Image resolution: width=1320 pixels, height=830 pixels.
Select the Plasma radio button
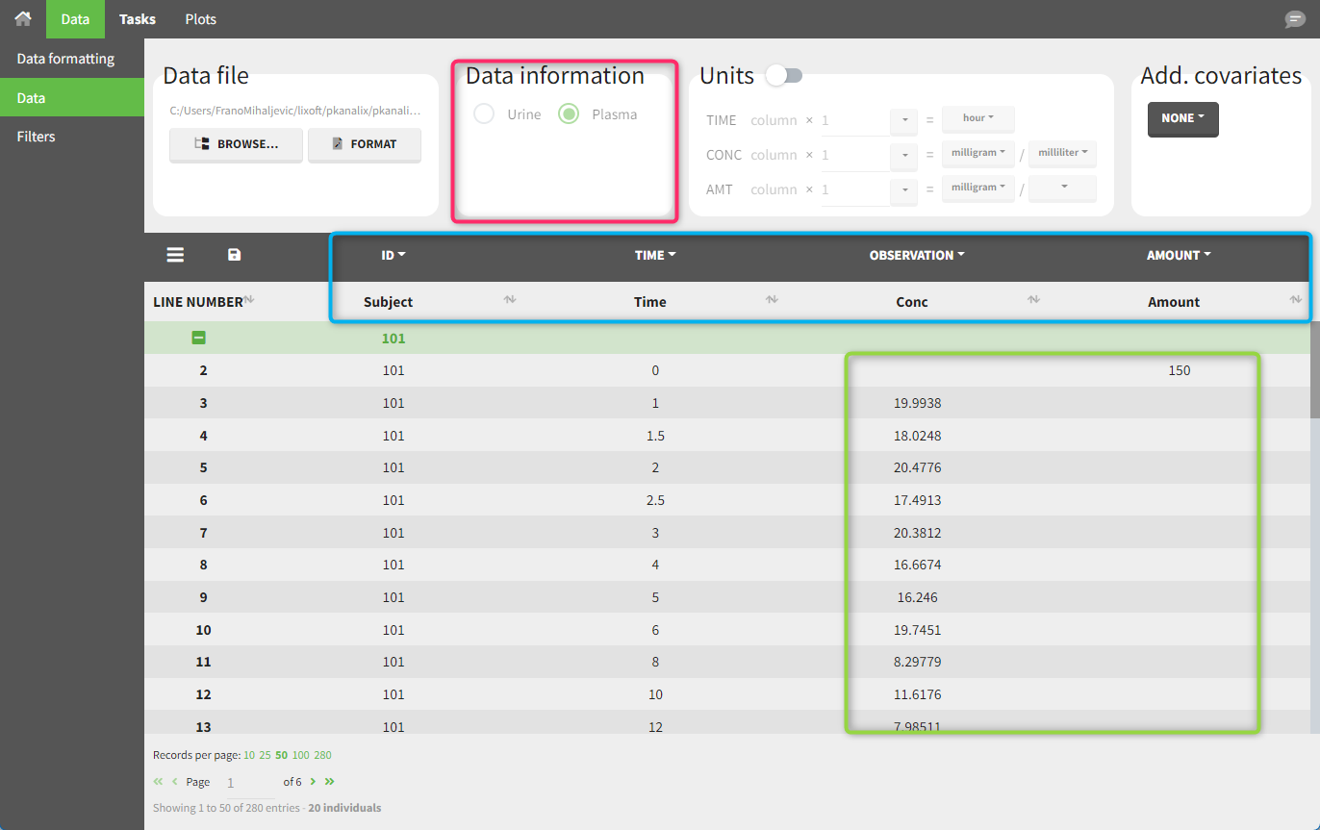tap(569, 114)
